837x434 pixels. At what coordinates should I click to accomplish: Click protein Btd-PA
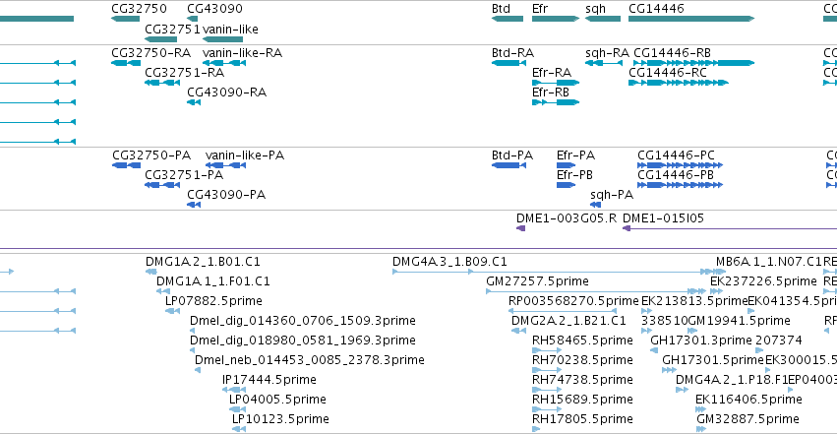pos(508,165)
